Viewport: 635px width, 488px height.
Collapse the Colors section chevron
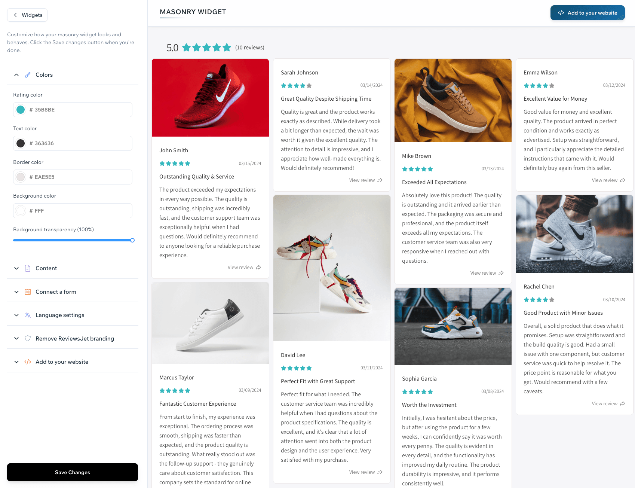16,75
